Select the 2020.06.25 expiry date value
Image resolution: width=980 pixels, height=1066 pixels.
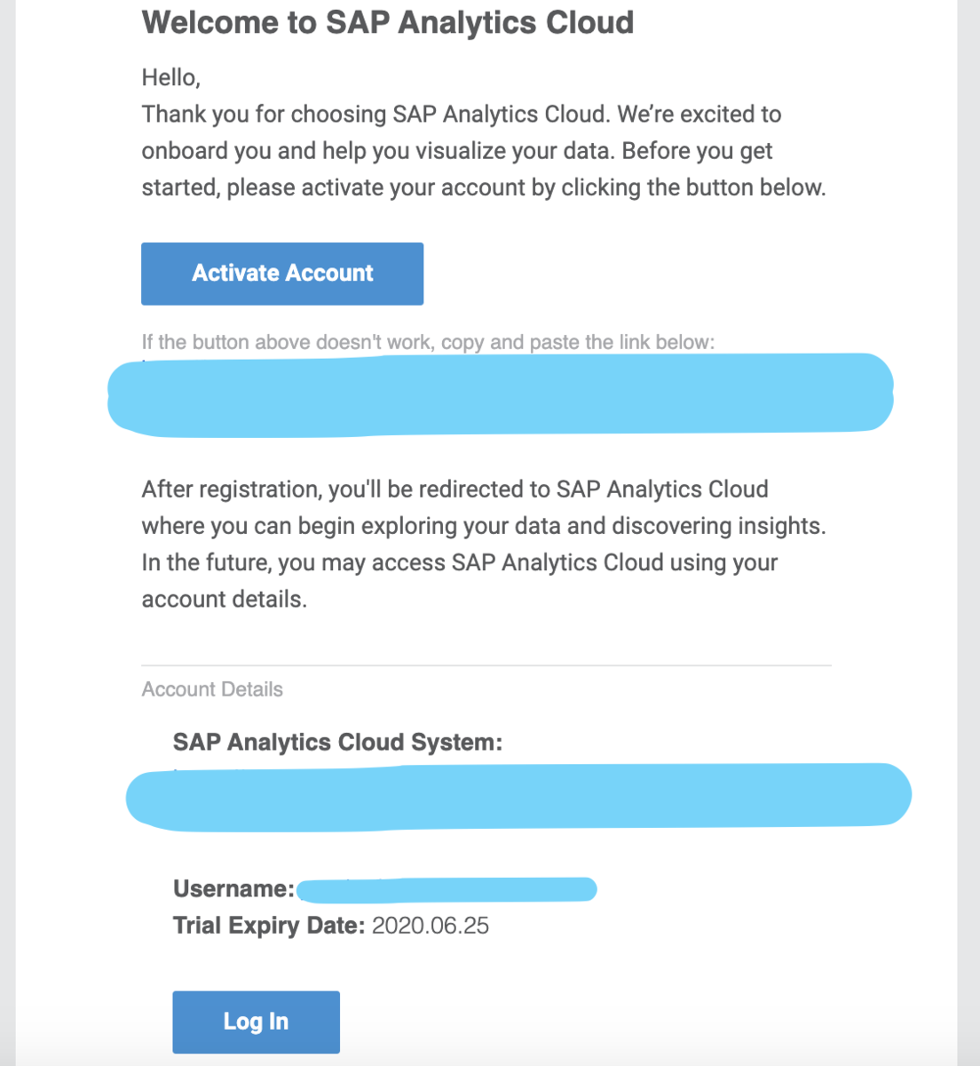pyautogui.click(x=431, y=926)
